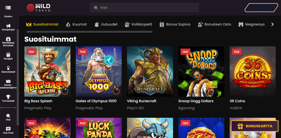Open Live Chat icon in sidebar
The image size is (281, 138).
click(x=8, y=129)
